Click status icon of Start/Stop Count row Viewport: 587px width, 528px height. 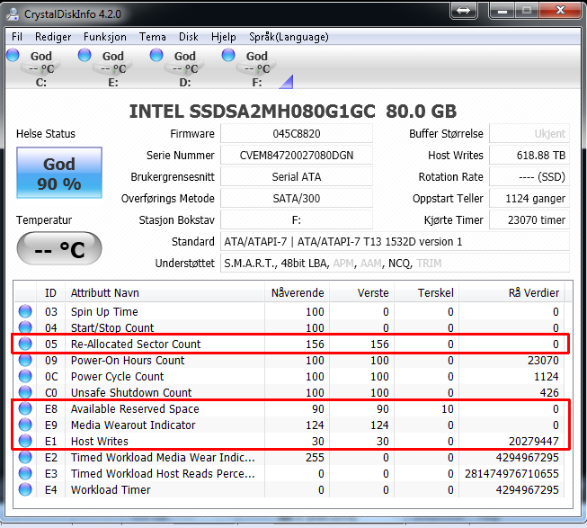coord(25,327)
